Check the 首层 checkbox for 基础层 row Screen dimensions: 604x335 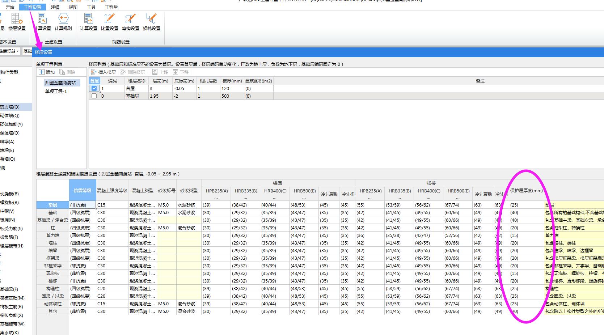[x=94, y=96]
